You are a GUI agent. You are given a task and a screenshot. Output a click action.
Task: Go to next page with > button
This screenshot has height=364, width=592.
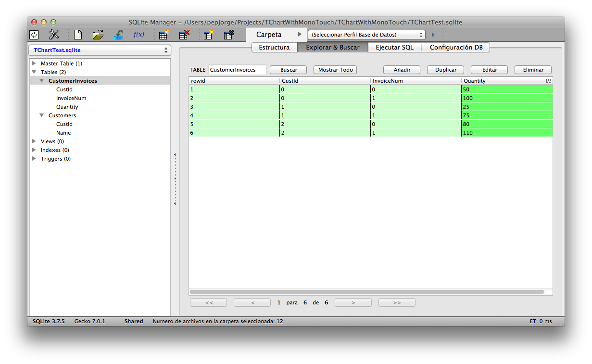(353, 302)
